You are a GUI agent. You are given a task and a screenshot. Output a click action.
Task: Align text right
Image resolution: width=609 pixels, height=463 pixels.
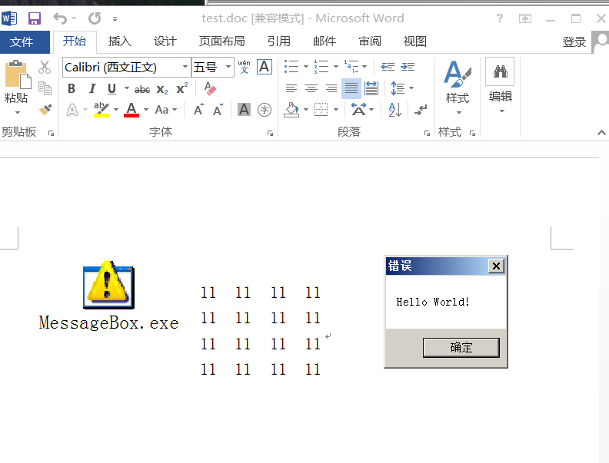pyautogui.click(x=331, y=88)
